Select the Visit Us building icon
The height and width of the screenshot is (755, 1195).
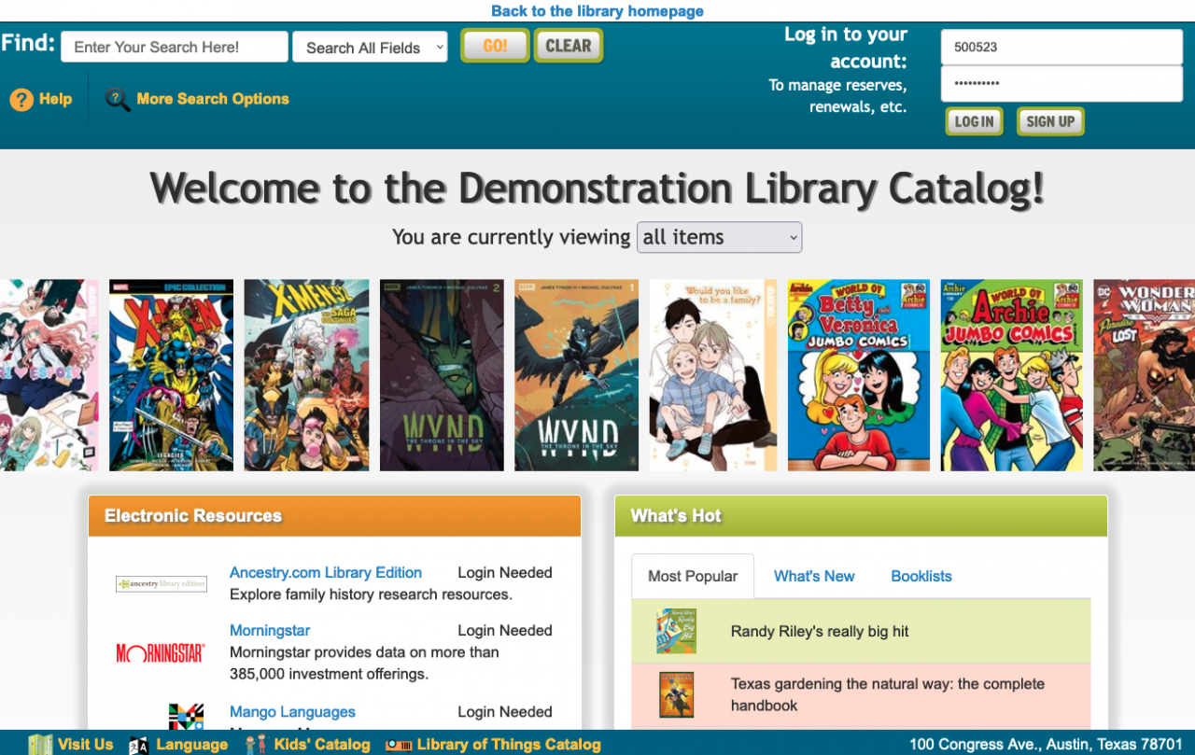[x=40, y=744]
